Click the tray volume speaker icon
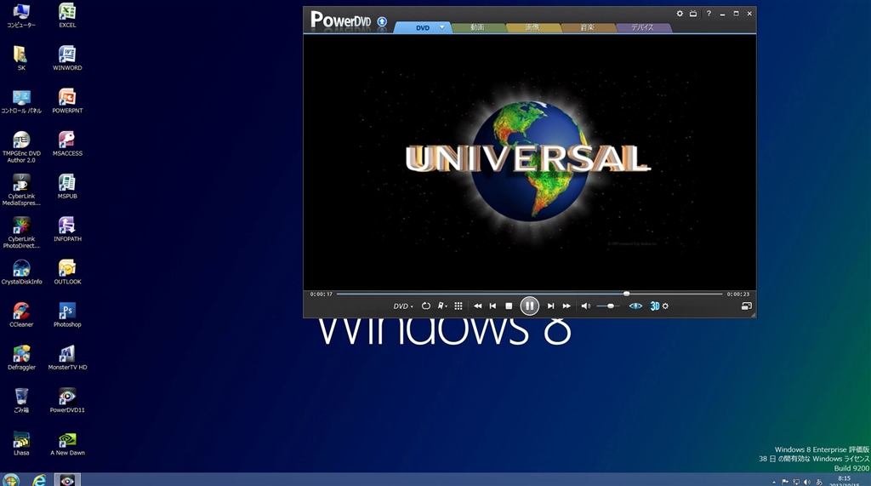The width and height of the screenshot is (871, 486). tap(806, 482)
